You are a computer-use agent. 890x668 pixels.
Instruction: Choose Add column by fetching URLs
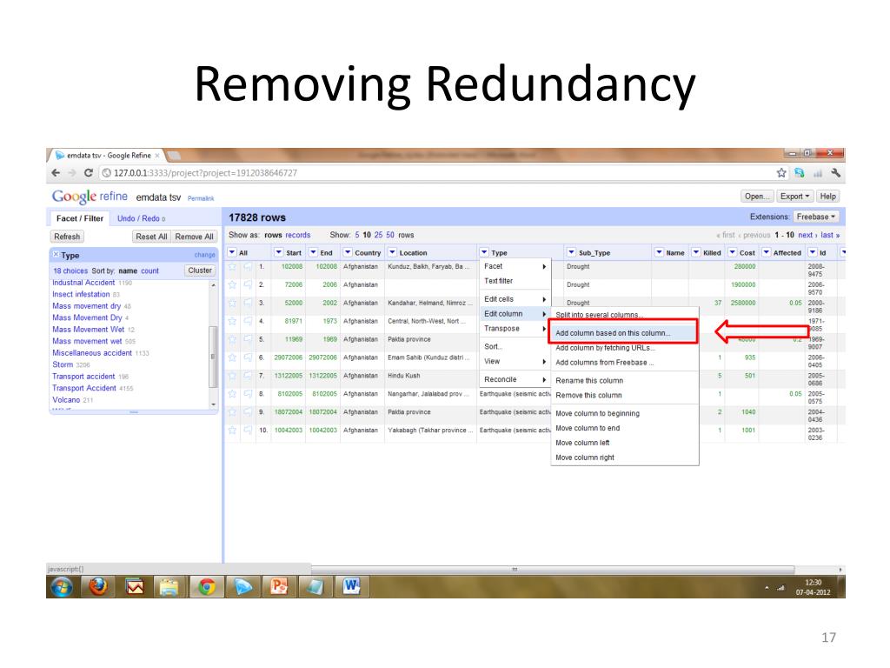coord(606,348)
